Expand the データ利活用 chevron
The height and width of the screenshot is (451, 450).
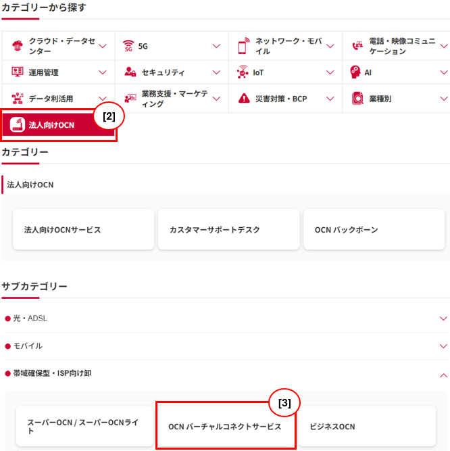(x=103, y=99)
